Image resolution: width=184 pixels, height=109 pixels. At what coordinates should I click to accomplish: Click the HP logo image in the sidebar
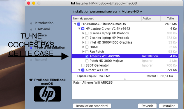coord(47,94)
